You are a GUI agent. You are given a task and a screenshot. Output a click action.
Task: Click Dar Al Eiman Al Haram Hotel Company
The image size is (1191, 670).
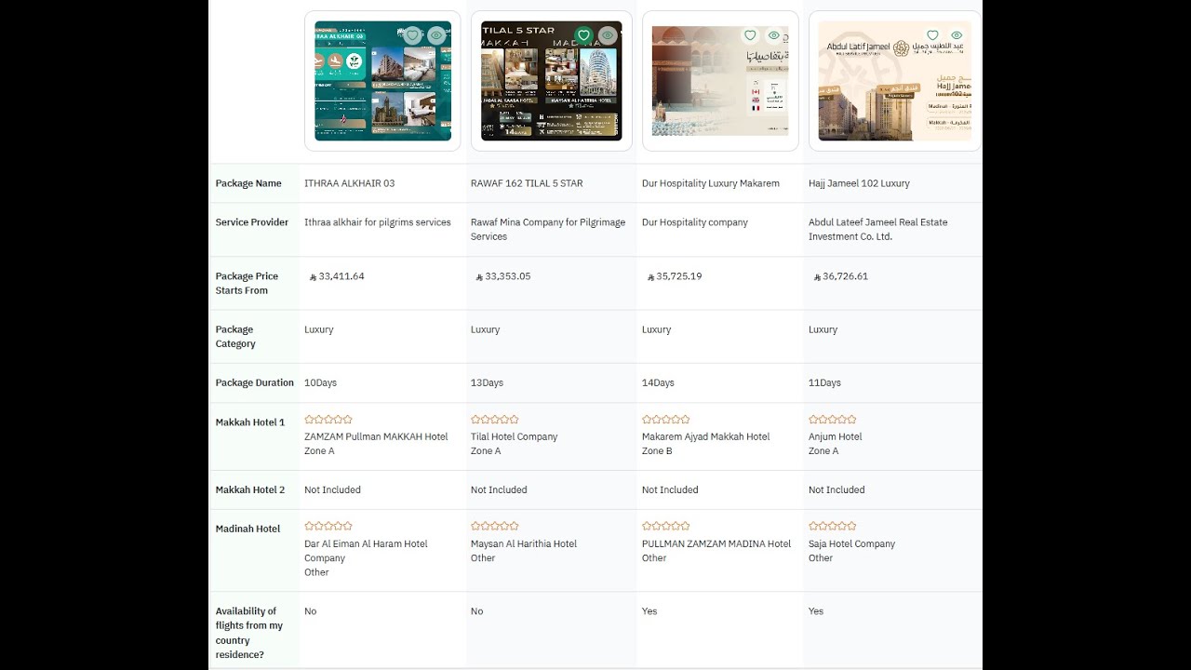[366, 551]
